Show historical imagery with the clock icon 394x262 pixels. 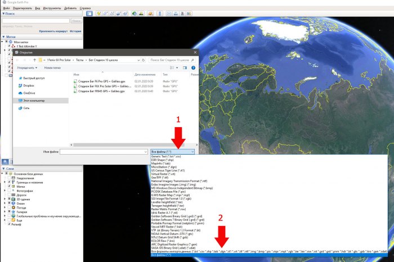[135, 13]
